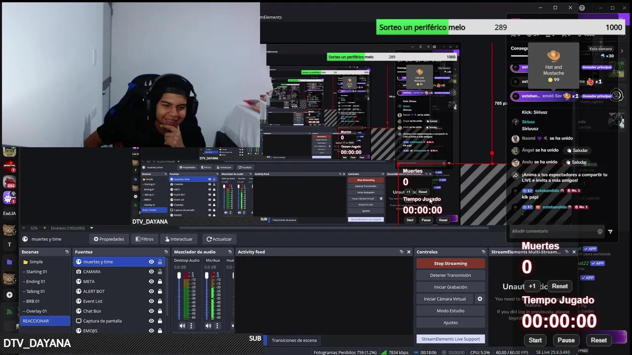Mute the Mic/Aux channel
The height and width of the screenshot is (355, 632).
(x=208, y=325)
